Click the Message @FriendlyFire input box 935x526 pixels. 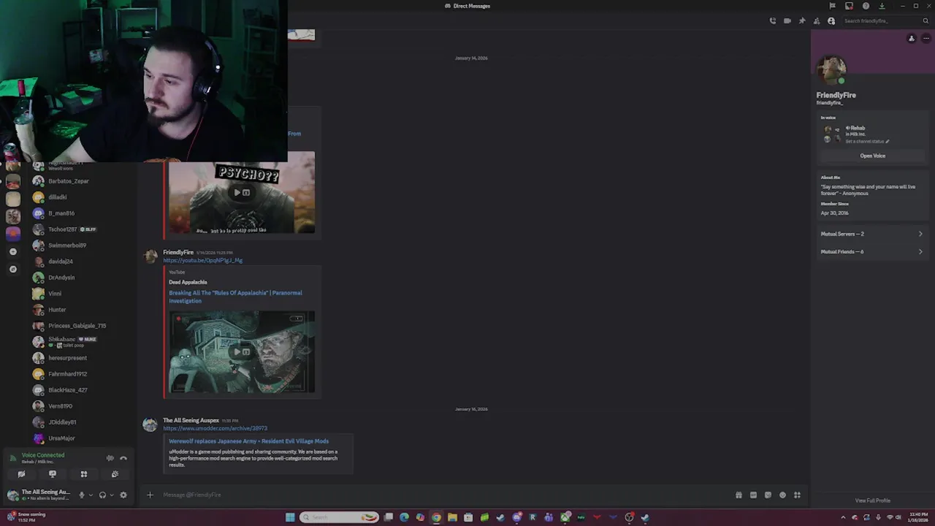tap(446, 495)
